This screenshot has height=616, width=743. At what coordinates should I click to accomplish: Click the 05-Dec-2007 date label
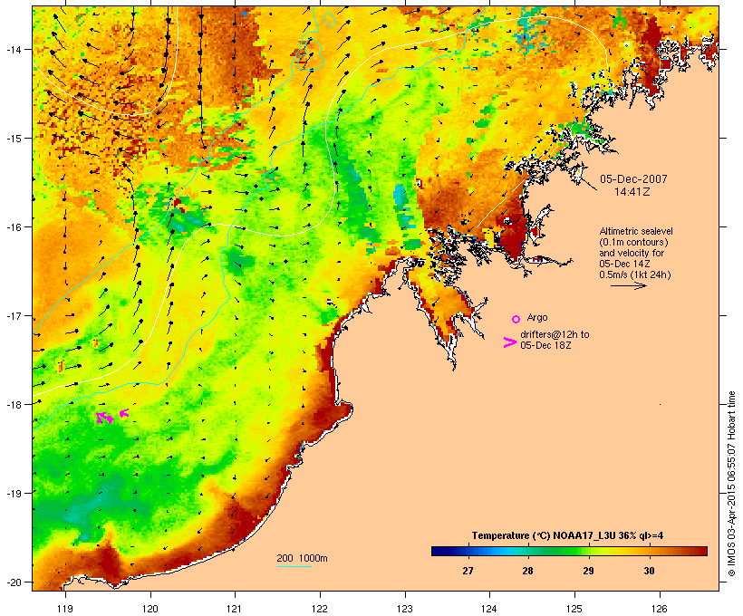(x=633, y=179)
